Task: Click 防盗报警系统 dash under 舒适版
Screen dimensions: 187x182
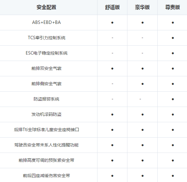Action: click(112, 99)
